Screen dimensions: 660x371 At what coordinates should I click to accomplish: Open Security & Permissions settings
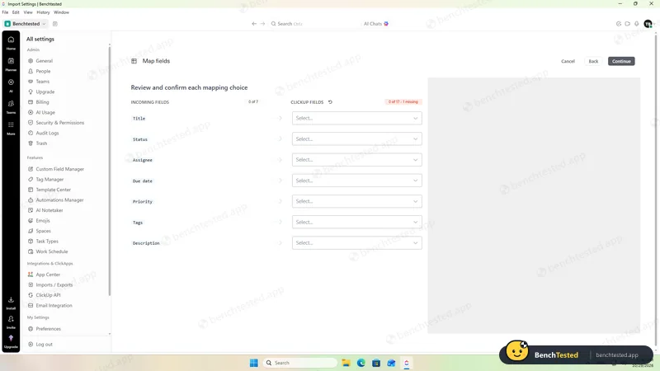tap(59, 123)
